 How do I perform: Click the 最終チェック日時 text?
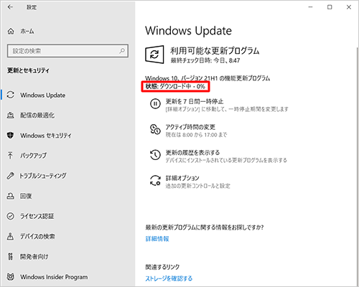tap(205, 60)
